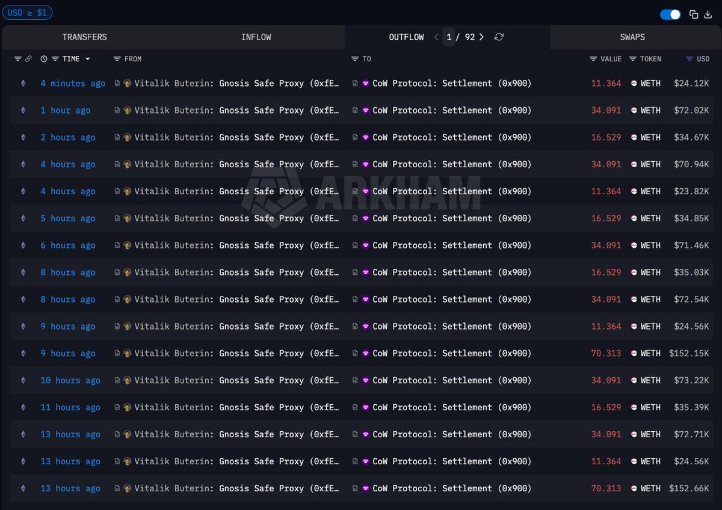Go to the next page arrow
Screen dimensions: 722x510
click(481, 37)
